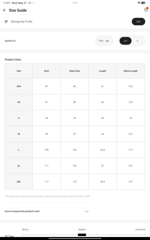Tap the battery indicator icon
Viewport: 150px width, 240px height.
click(143, 3)
